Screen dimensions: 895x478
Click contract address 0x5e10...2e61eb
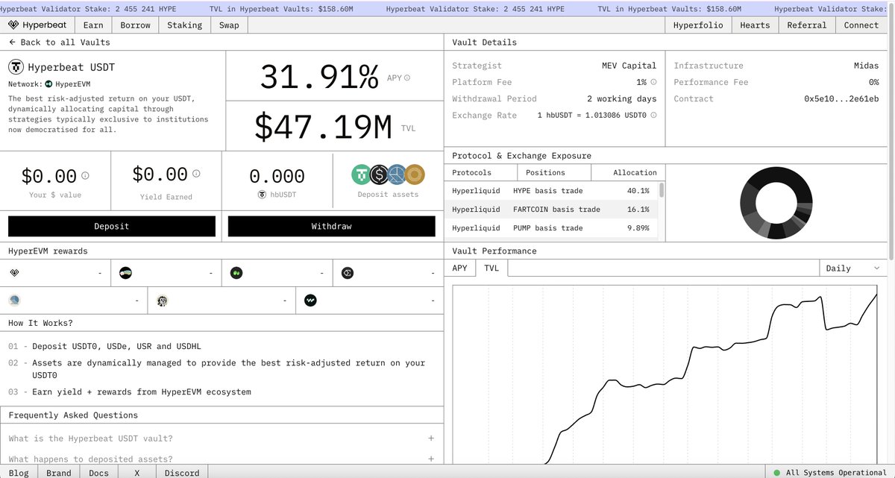tap(841, 98)
